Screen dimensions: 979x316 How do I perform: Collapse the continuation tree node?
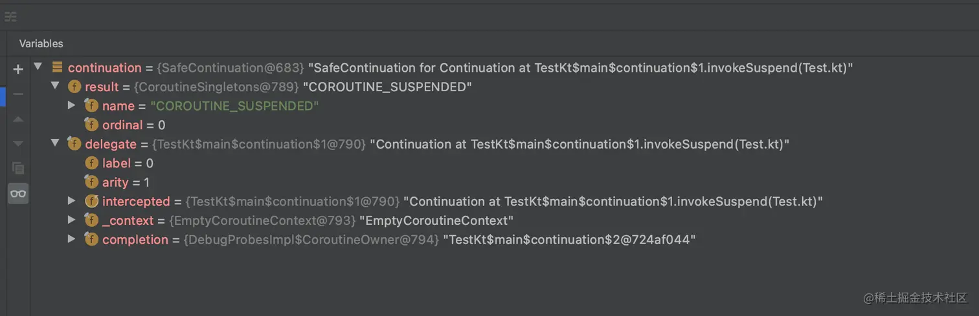click(x=38, y=67)
